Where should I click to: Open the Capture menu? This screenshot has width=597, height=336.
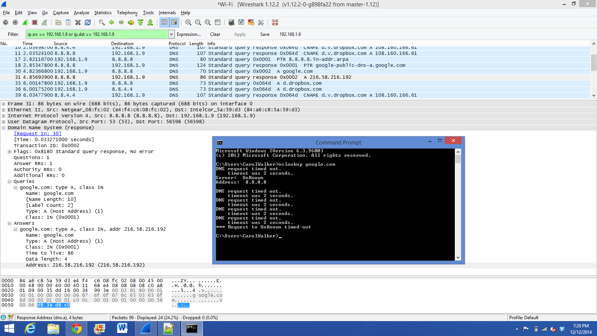(x=61, y=13)
